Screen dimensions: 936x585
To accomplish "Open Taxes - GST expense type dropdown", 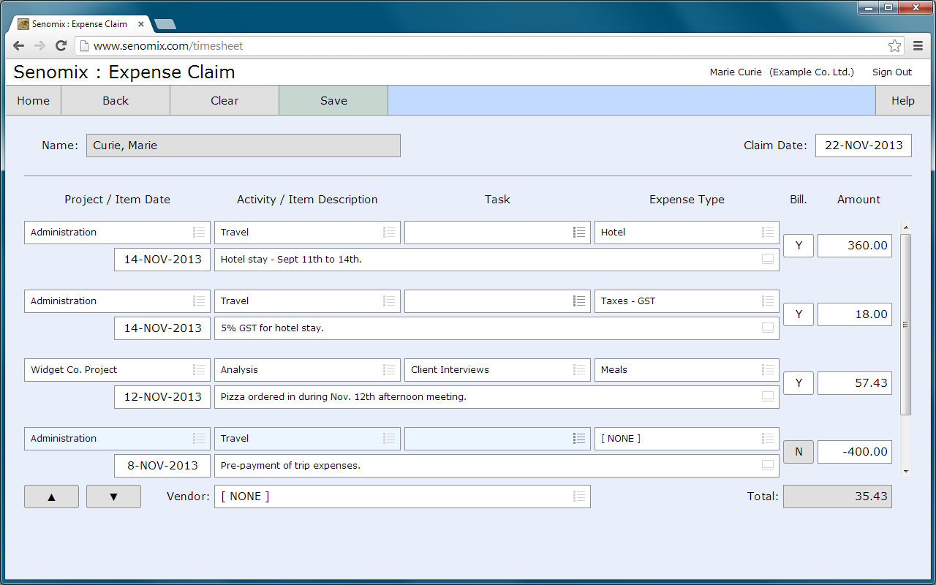I will click(x=687, y=301).
